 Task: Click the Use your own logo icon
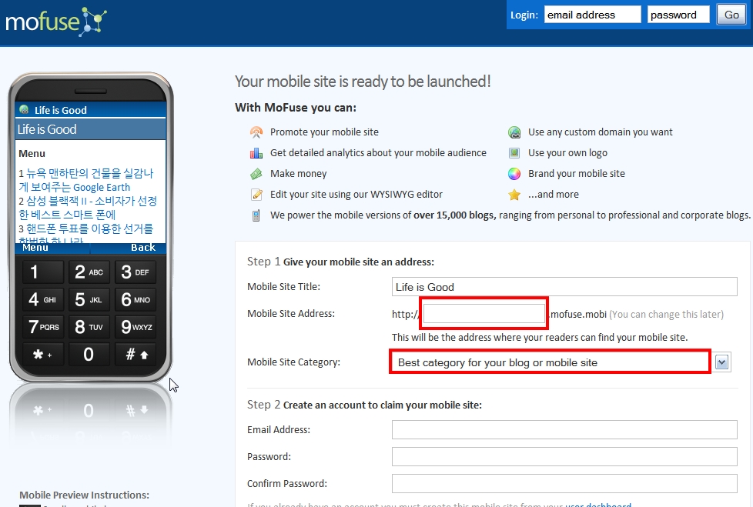coord(514,153)
